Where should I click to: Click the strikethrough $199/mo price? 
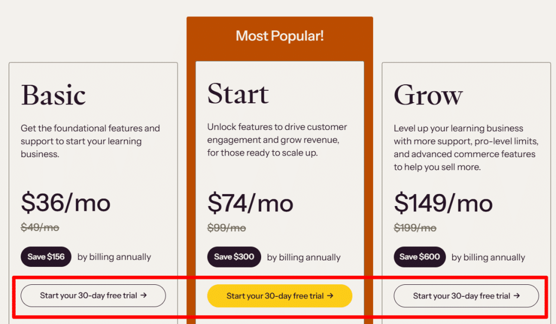pyautogui.click(x=414, y=227)
